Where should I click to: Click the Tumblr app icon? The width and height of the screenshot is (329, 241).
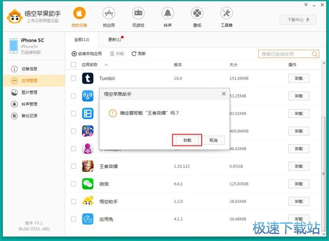point(88,78)
